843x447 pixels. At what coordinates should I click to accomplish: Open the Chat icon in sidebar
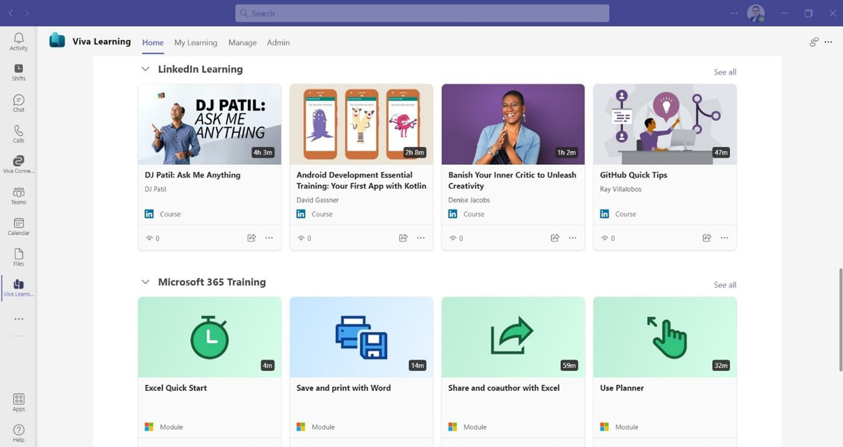point(19,103)
